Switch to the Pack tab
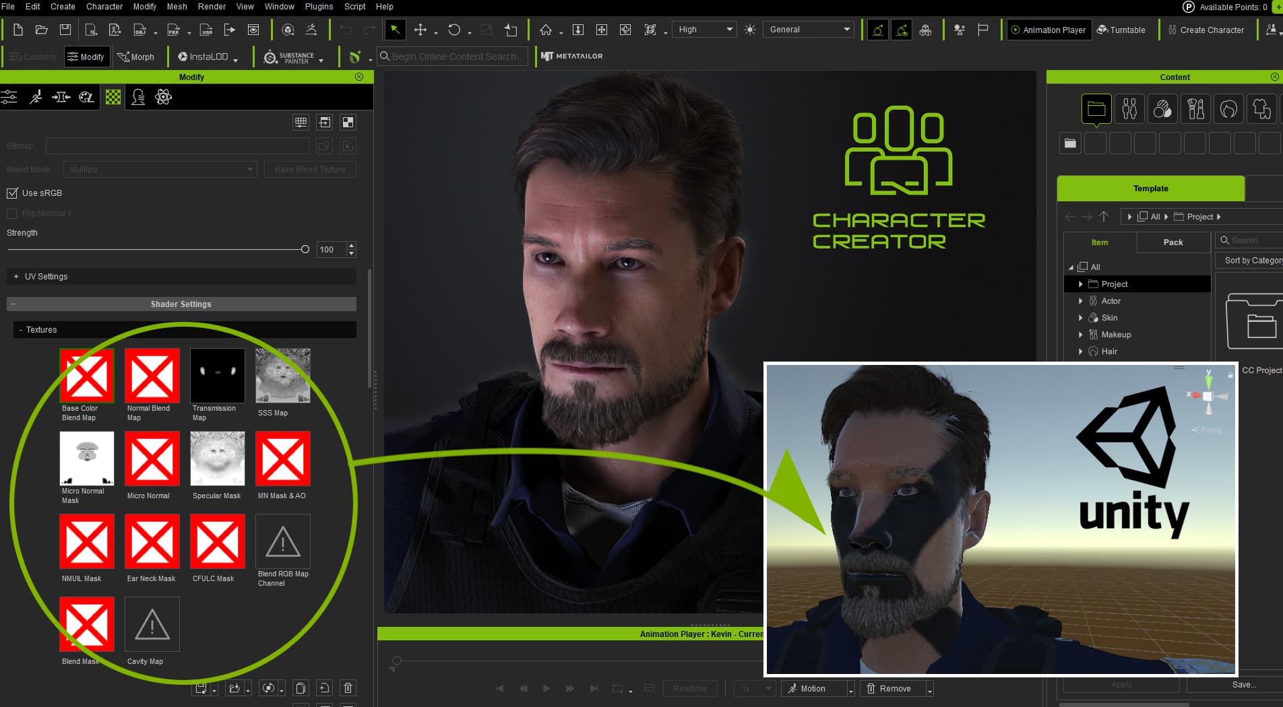 point(1172,242)
